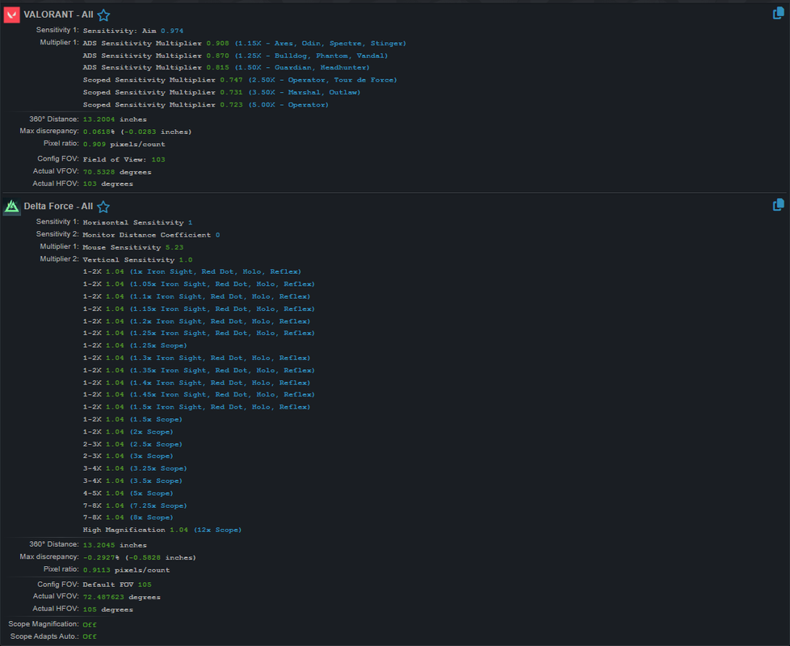Select ADS multiplier 0.870 Bulldog, Phantom line

point(235,56)
